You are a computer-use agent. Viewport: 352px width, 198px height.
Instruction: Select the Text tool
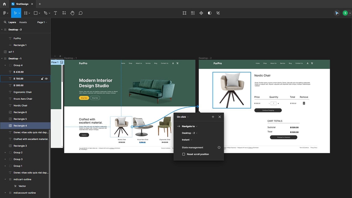point(56,13)
